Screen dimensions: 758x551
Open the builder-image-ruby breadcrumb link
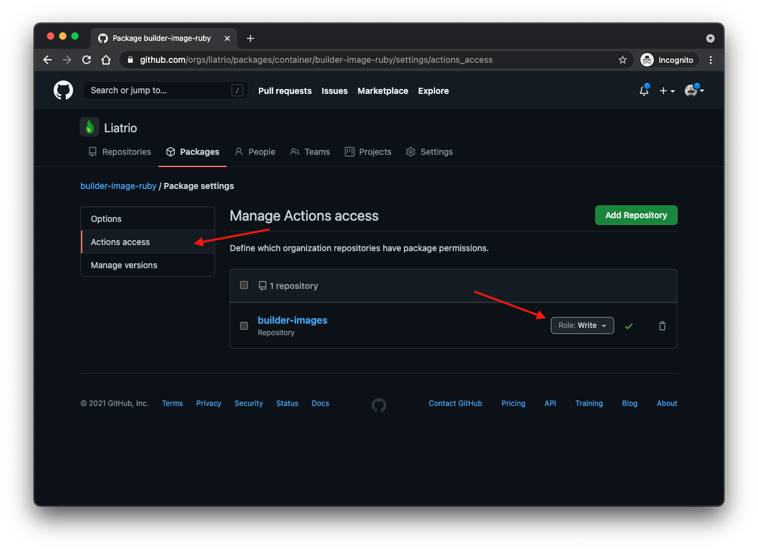point(118,186)
